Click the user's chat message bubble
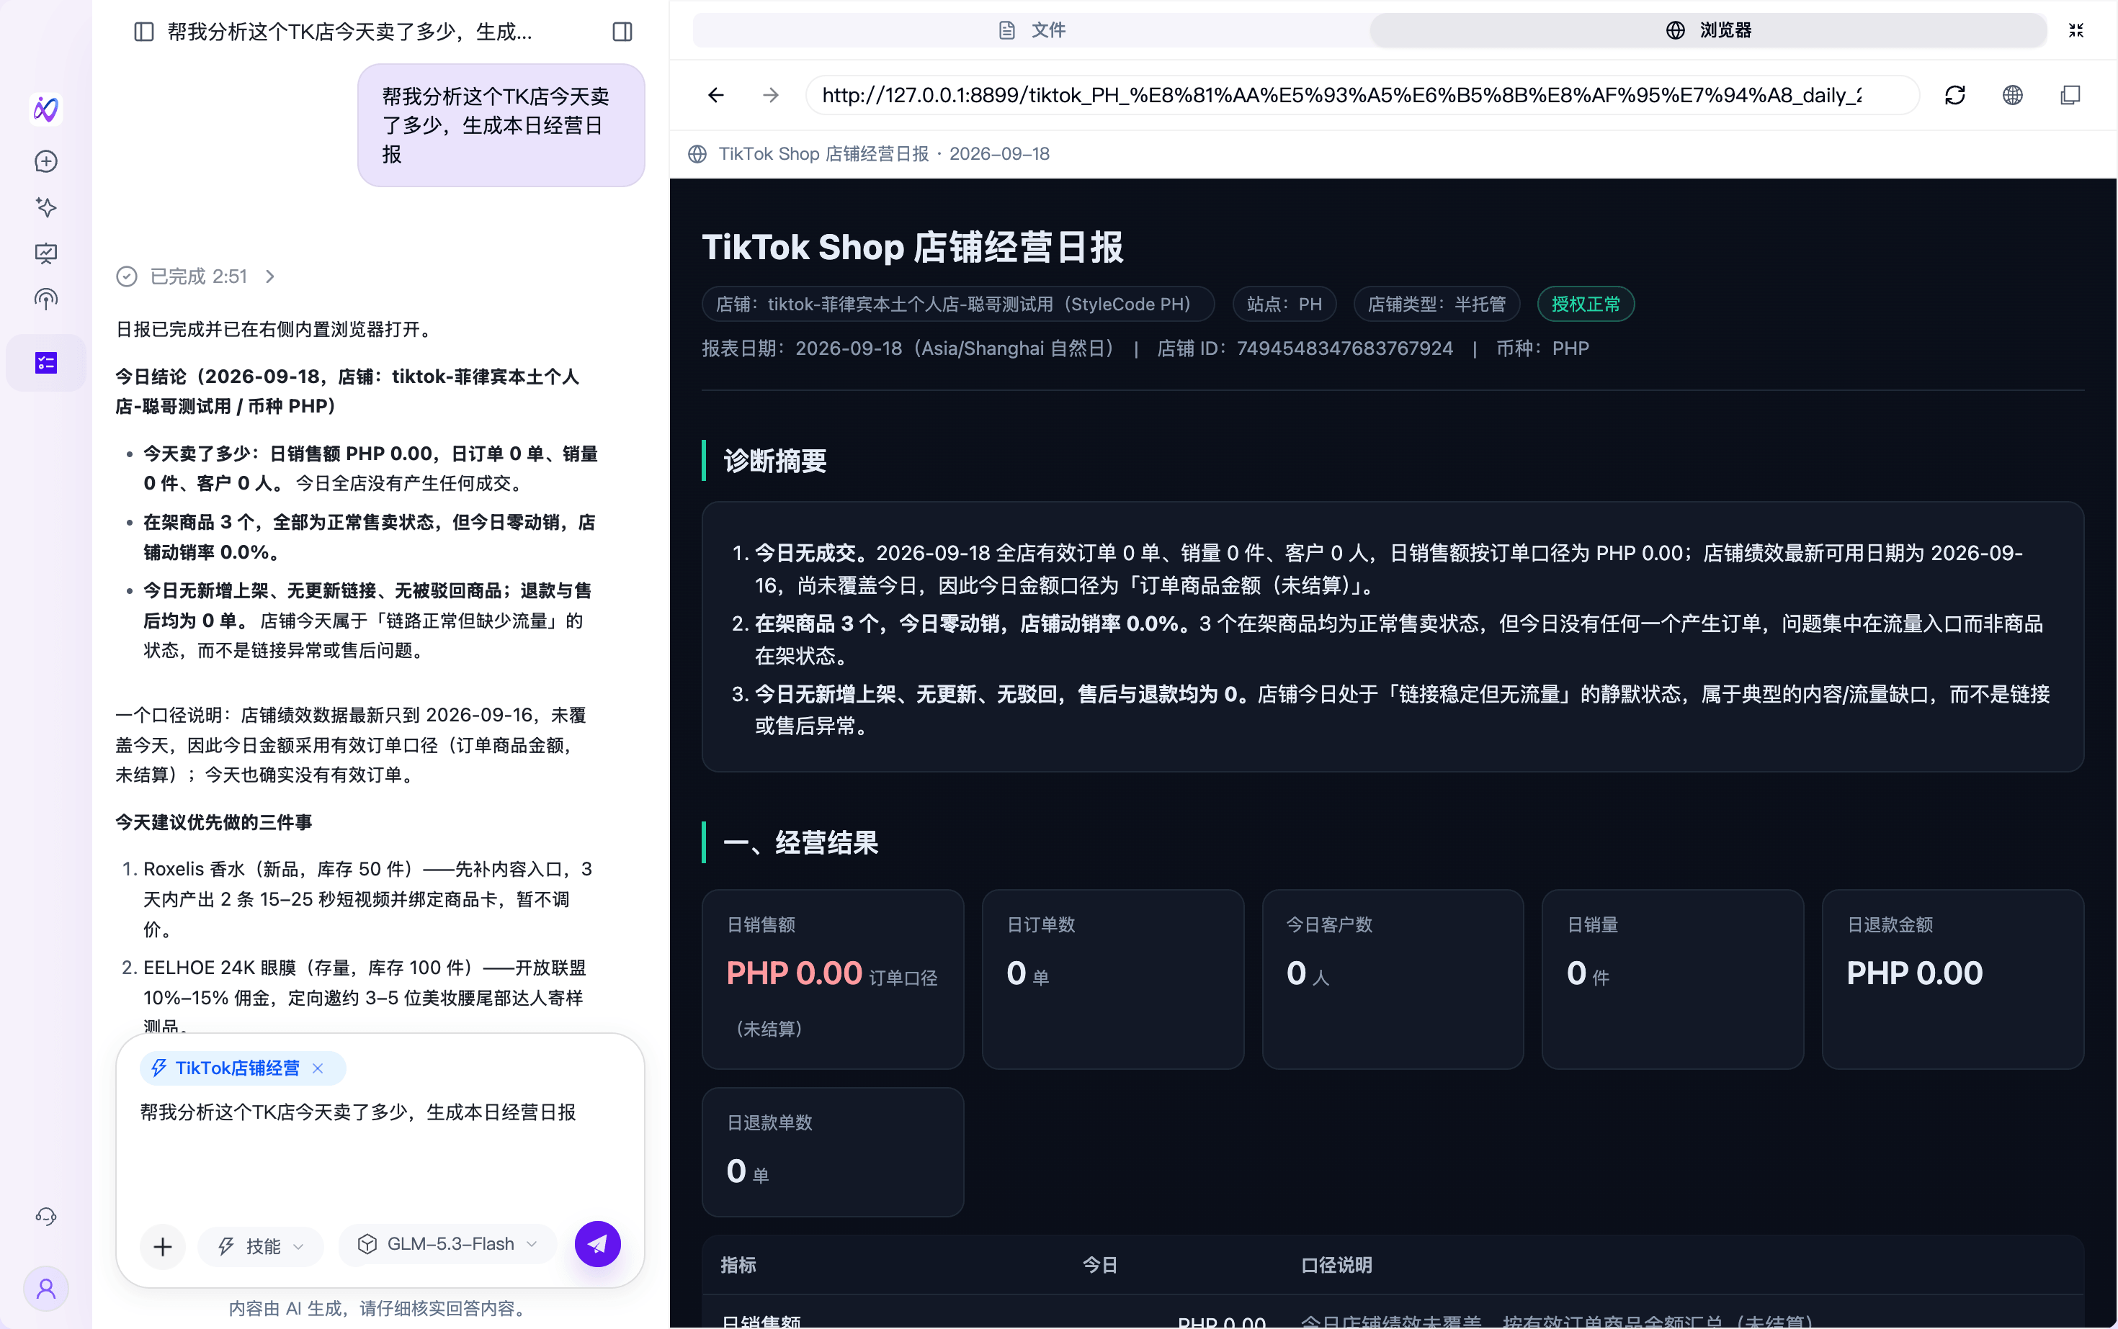The image size is (2118, 1329). [501, 125]
